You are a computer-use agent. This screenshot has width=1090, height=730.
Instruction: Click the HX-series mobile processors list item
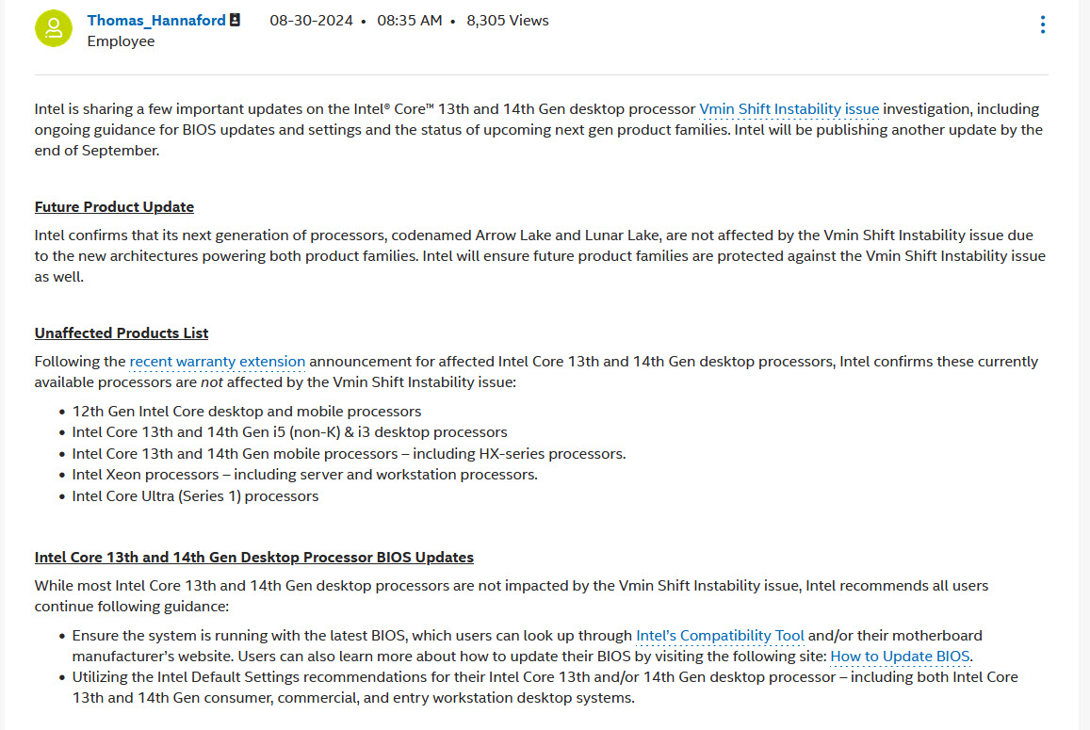point(349,454)
